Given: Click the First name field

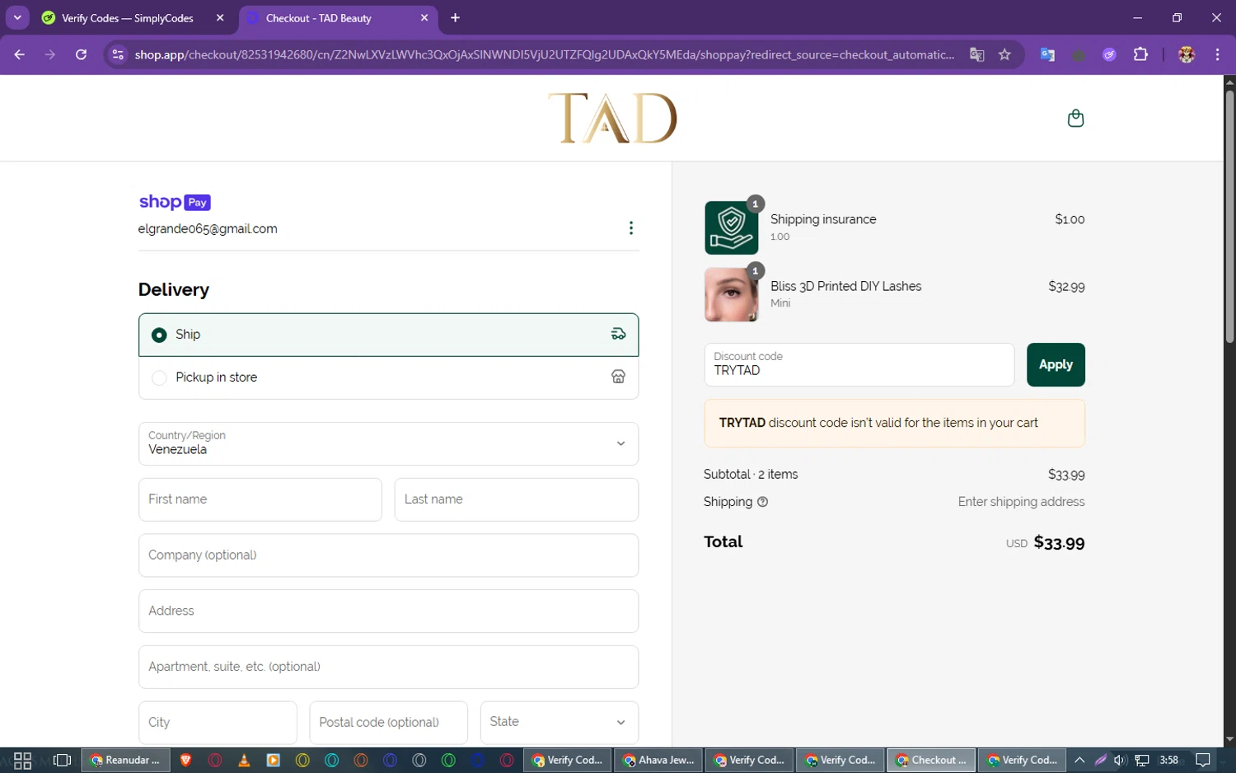Looking at the screenshot, I should [x=260, y=499].
